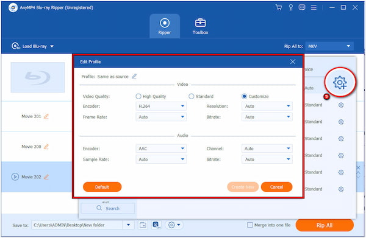Click the key register icon
The width and height of the screenshot is (366, 238).
(x=290, y=8)
